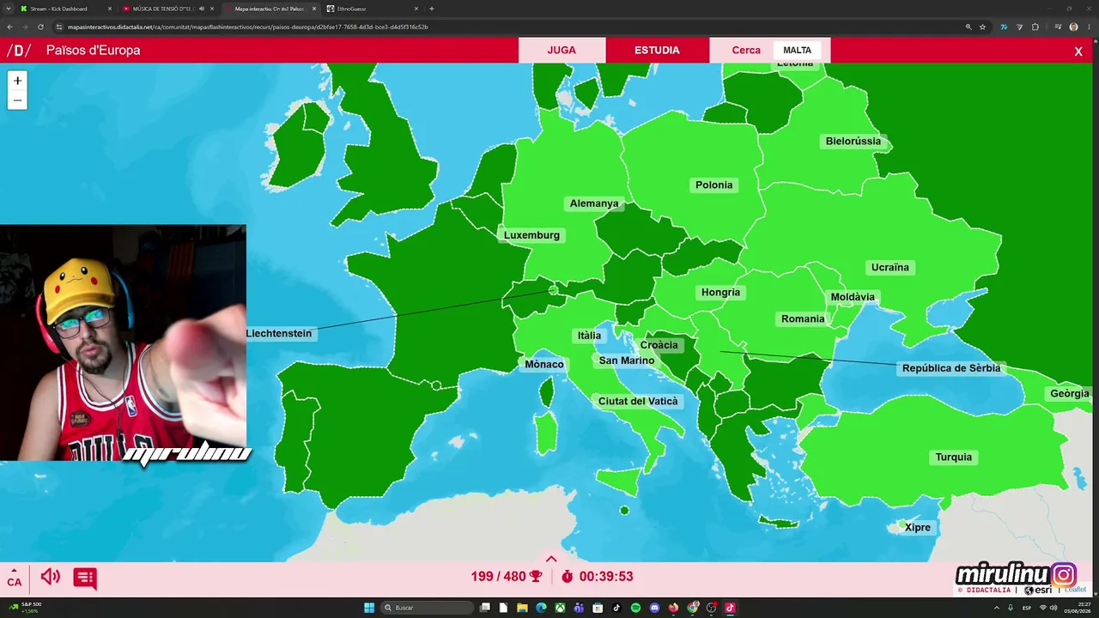Click the Ucraïna country label

pyautogui.click(x=890, y=268)
